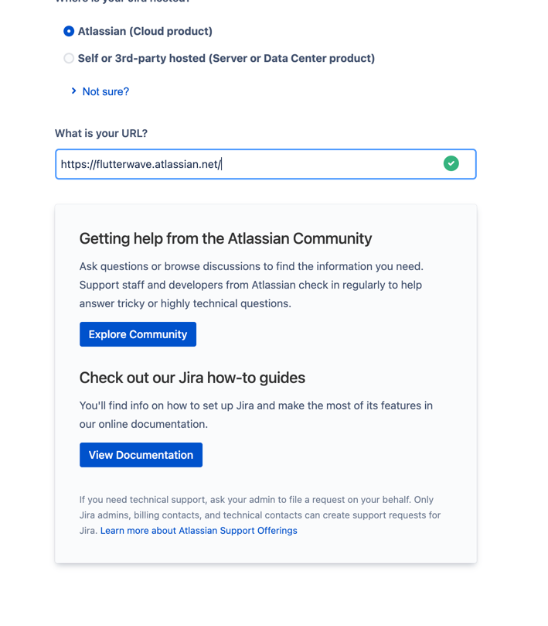This screenshot has width=548, height=626.
Task: Click the green validation checkmark icon
Action: (451, 163)
